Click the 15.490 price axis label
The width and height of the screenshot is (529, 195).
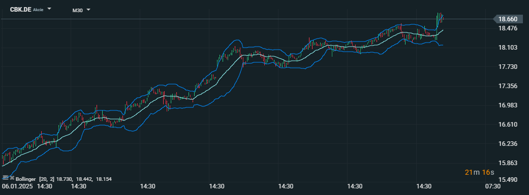click(508, 180)
